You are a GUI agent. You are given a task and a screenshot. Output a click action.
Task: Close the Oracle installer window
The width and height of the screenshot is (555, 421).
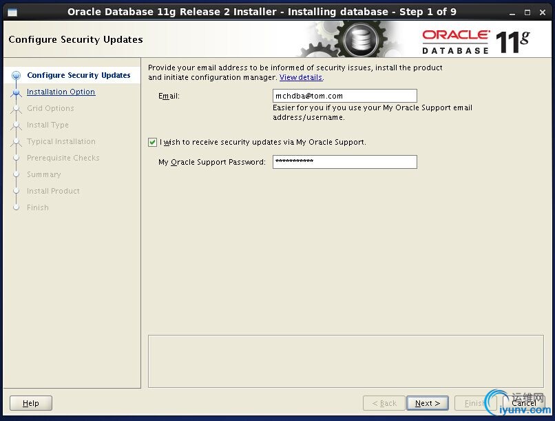(542, 12)
